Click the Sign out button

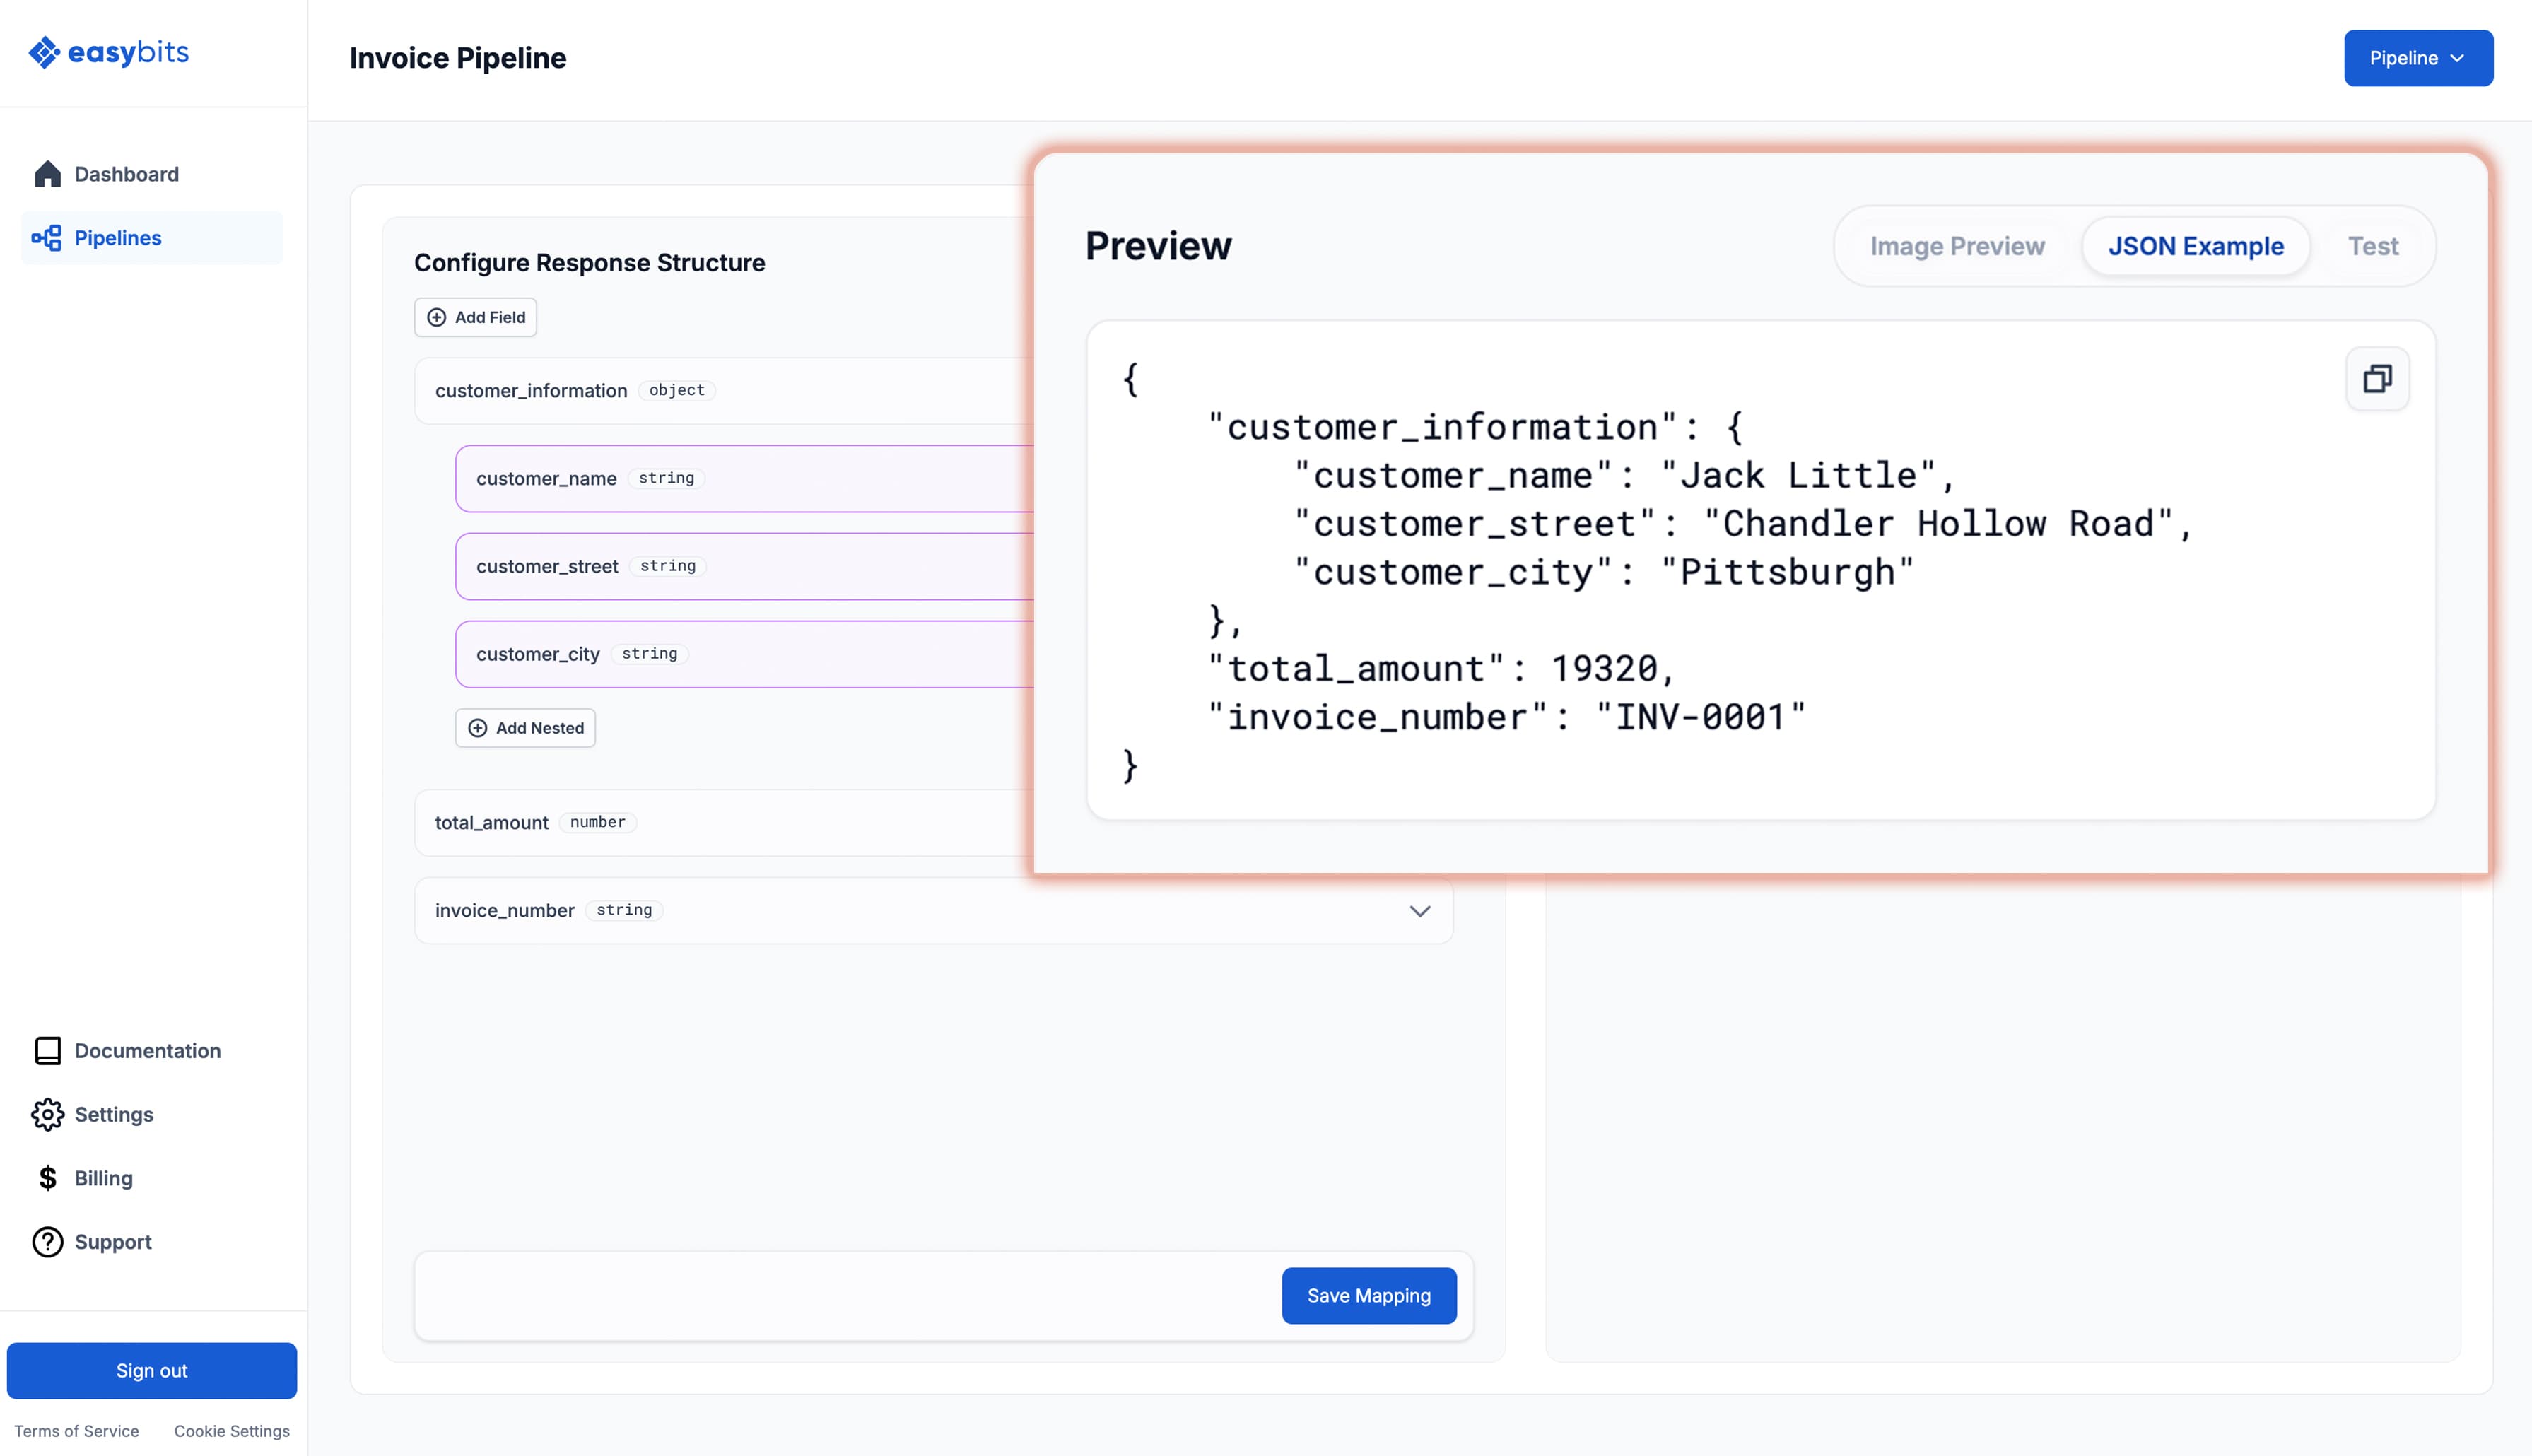152,1370
